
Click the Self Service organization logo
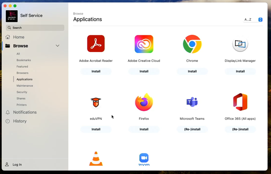coord(11,16)
